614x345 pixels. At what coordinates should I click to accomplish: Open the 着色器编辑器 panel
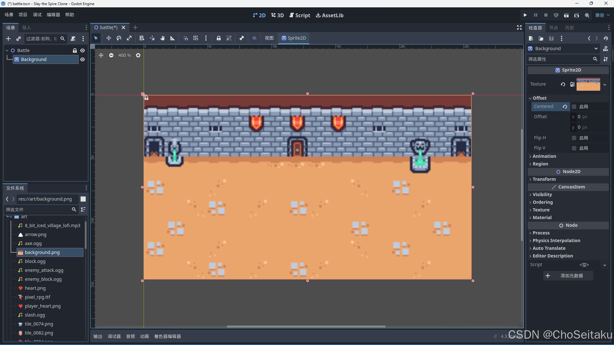click(x=168, y=336)
